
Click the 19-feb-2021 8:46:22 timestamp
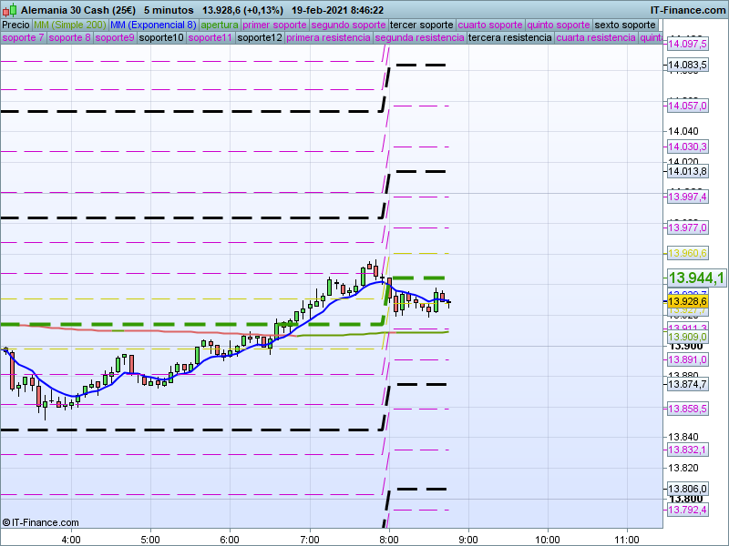337,10
